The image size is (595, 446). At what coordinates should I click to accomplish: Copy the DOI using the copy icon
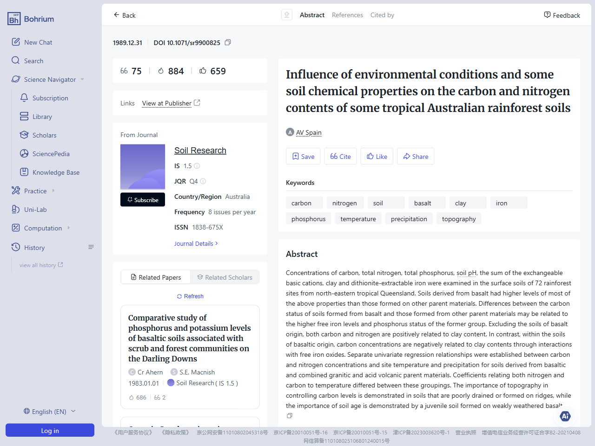coord(228,42)
